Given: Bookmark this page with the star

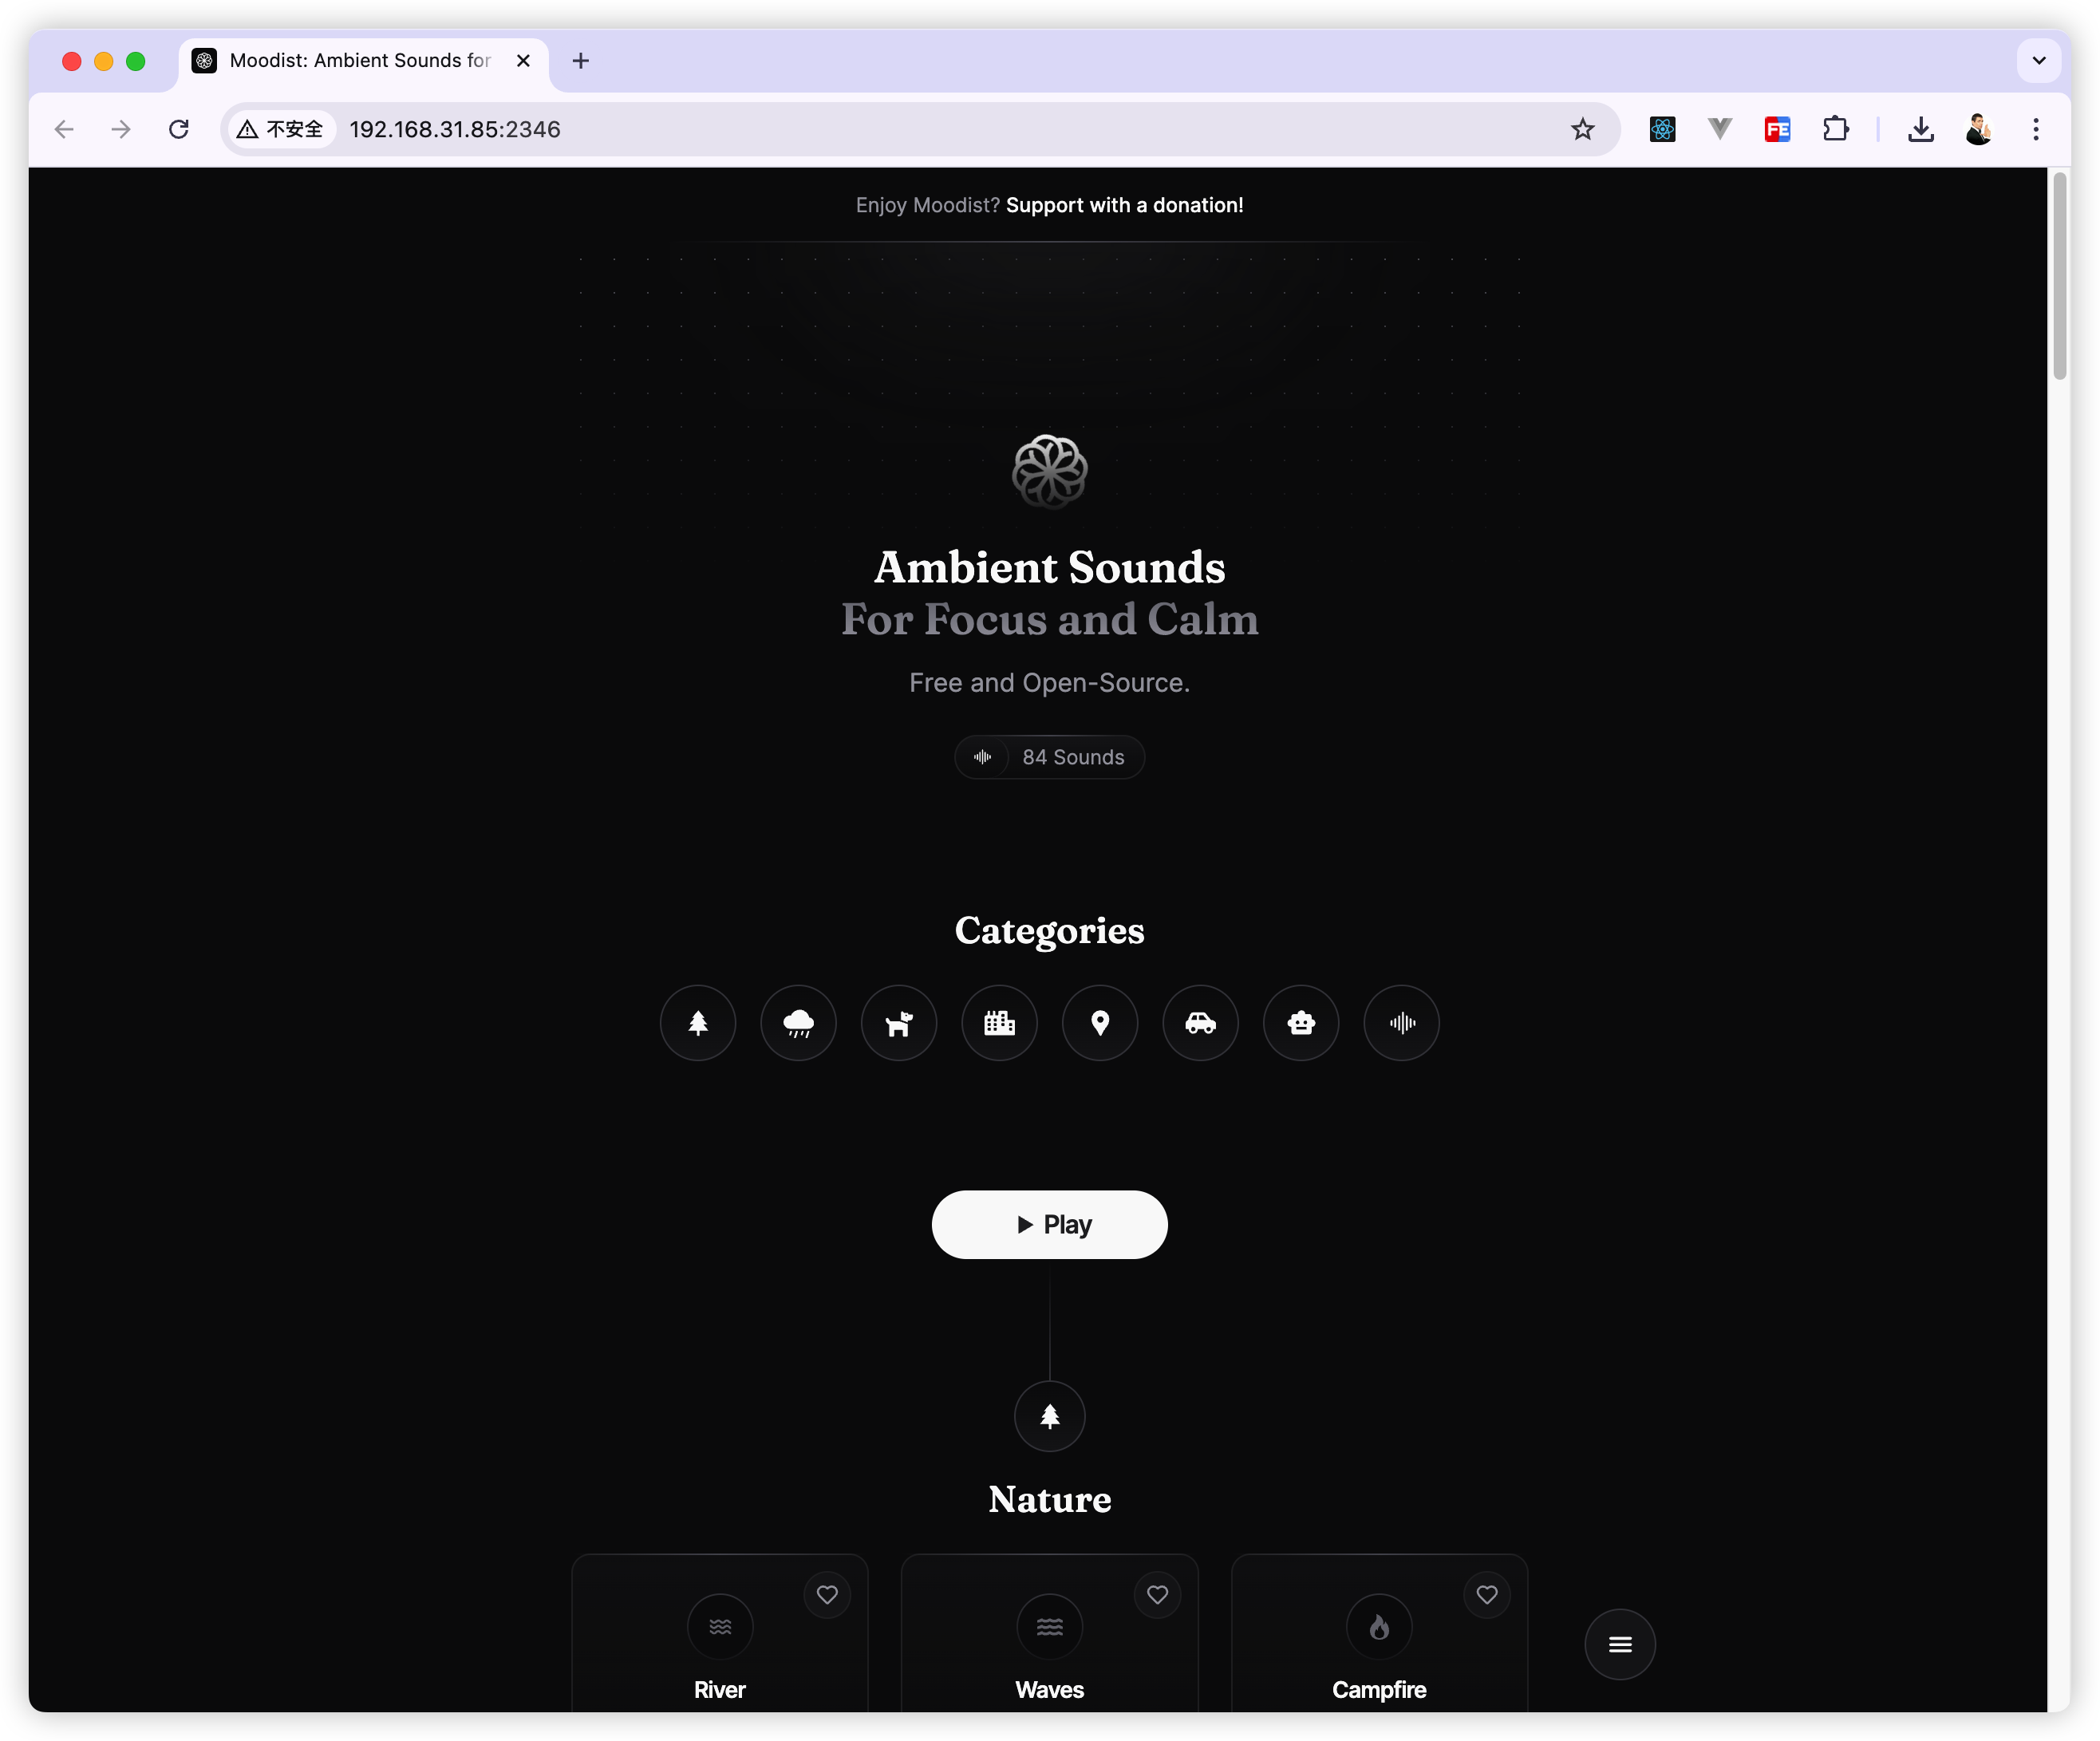Looking at the screenshot, I should [x=1582, y=129].
